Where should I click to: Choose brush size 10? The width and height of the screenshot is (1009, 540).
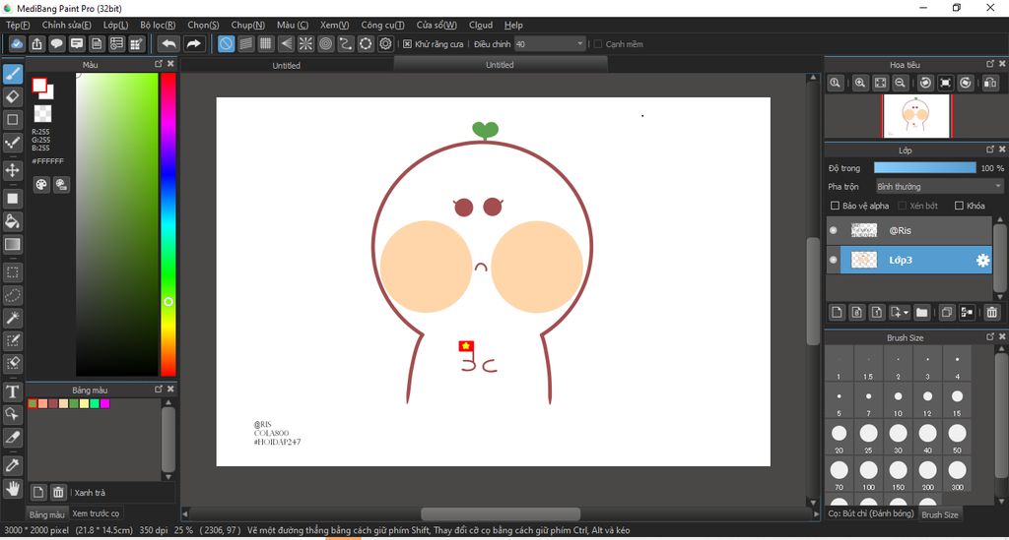pos(898,401)
